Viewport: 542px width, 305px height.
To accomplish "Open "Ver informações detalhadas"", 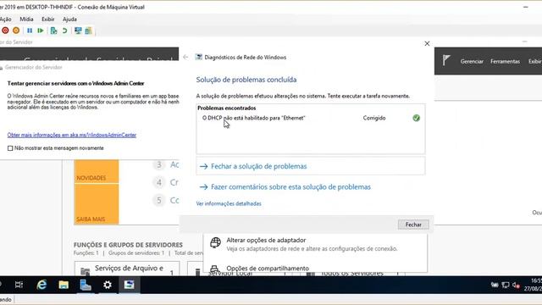I will coord(229,203).
